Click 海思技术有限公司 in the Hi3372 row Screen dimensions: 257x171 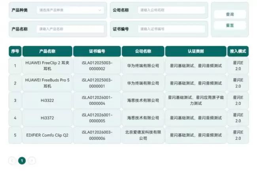point(143,118)
